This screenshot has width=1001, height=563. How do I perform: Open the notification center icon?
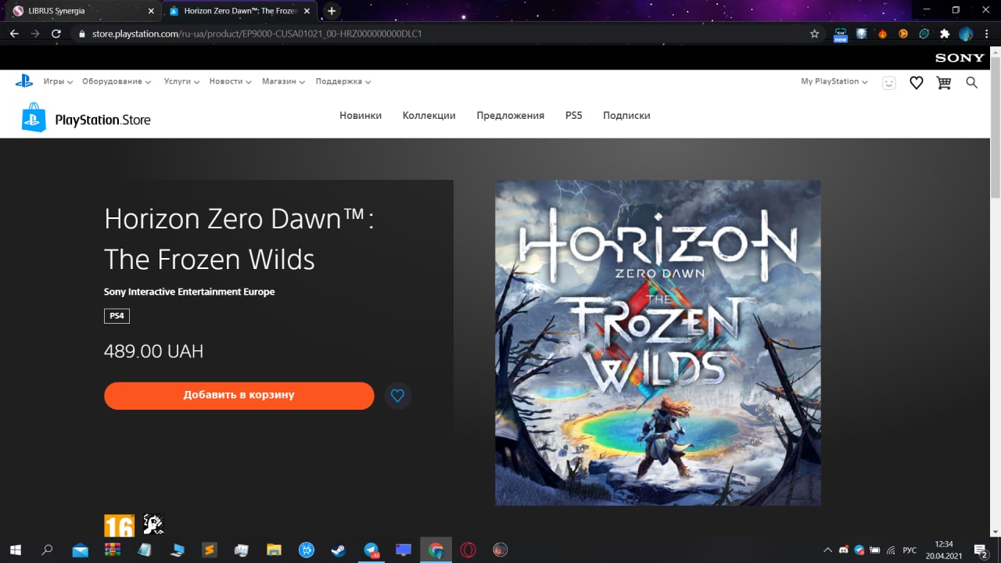(980, 550)
